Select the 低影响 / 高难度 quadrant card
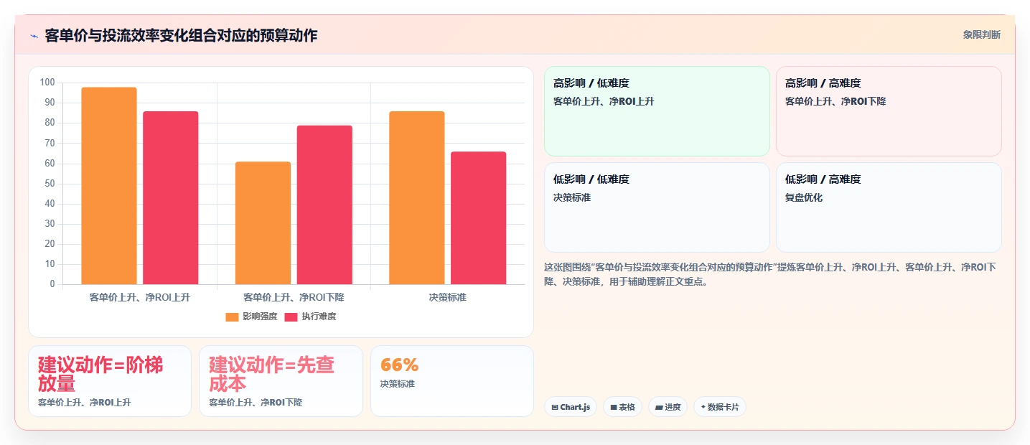The height and width of the screenshot is (445, 1030). click(889, 207)
